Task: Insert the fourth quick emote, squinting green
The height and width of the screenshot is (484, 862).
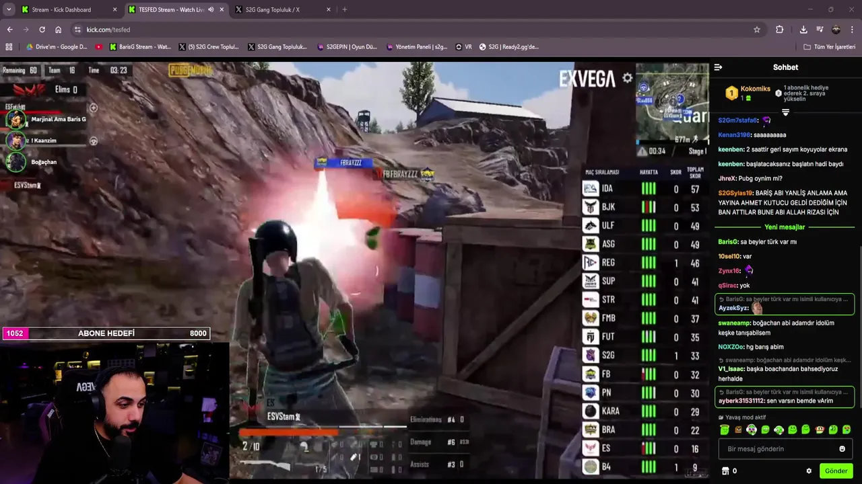Action: [765, 430]
